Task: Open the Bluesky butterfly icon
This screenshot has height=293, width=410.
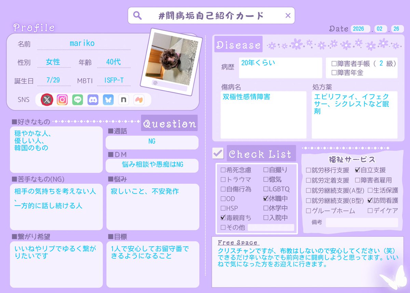Action: click(108, 99)
